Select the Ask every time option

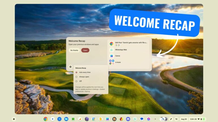(x=76, y=72)
